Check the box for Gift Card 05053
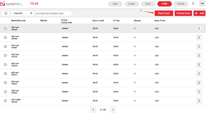Viewport: 206px width, 114px height. tap(5, 92)
